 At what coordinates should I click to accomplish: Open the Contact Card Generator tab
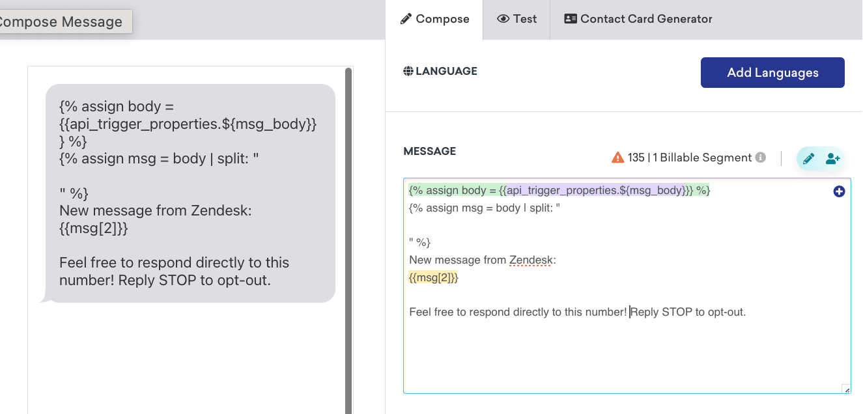(x=638, y=20)
